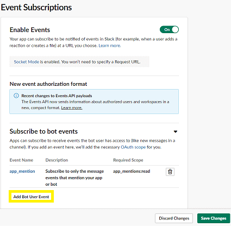Click the Event Name column header

click(21, 160)
